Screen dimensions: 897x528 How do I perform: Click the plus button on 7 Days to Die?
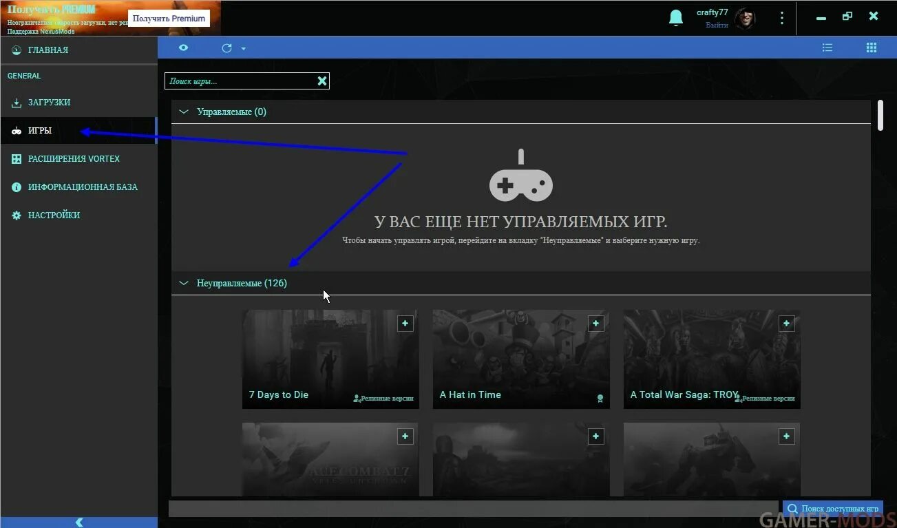[x=405, y=323]
